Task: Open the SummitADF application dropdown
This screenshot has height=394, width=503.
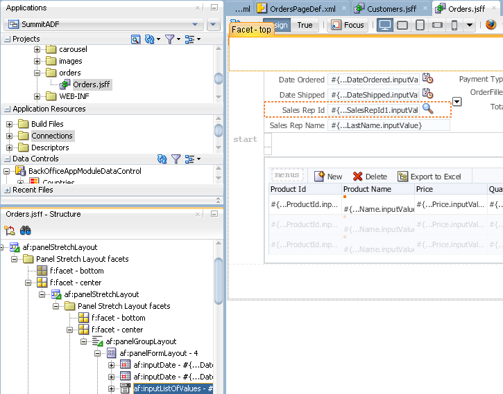Action: coord(194,24)
